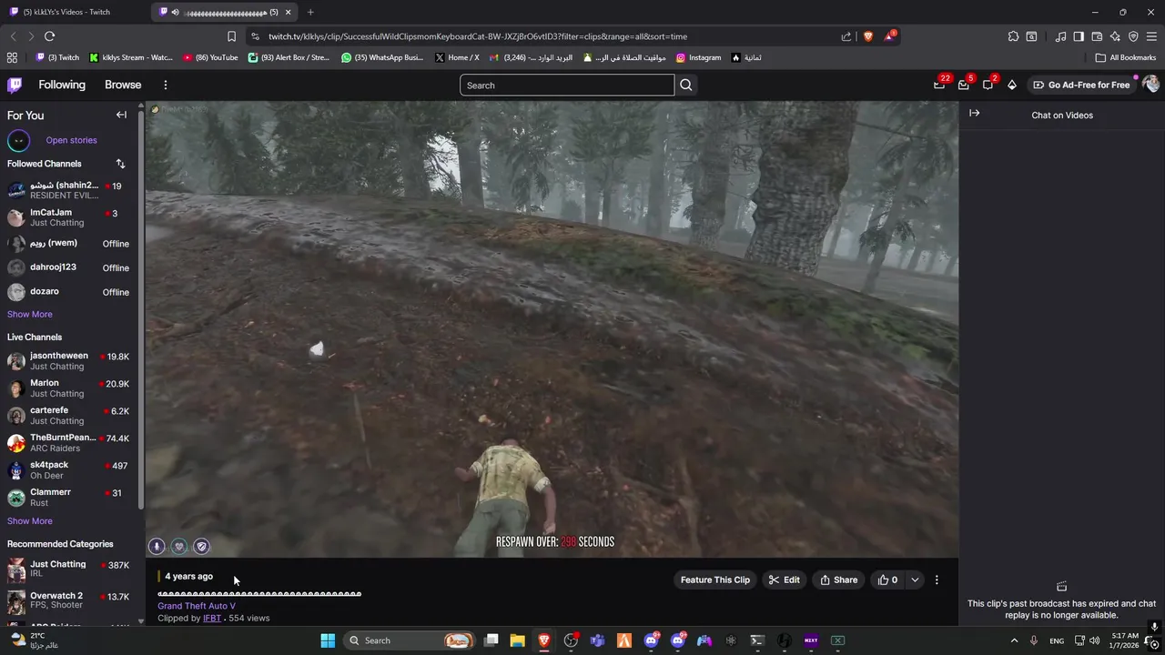Collapse the For You sidebar arrow
Viewport: 1165px width, 655px height.
tap(121, 115)
